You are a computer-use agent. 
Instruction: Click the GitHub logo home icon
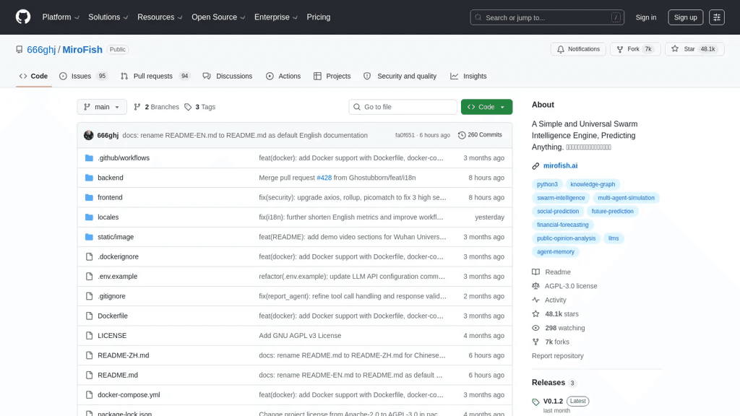(22, 17)
